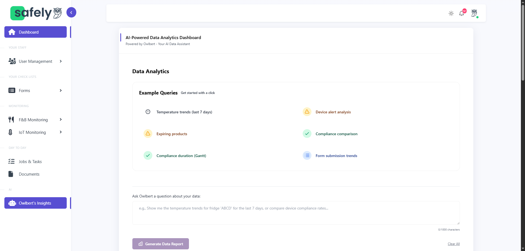Open Jobs & Tasks page

30,162
